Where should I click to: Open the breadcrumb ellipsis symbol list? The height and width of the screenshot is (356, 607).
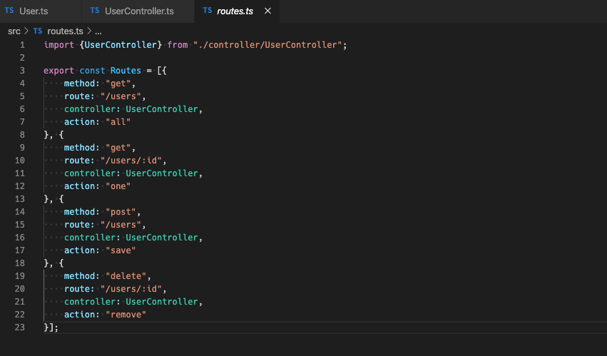[98, 31]
